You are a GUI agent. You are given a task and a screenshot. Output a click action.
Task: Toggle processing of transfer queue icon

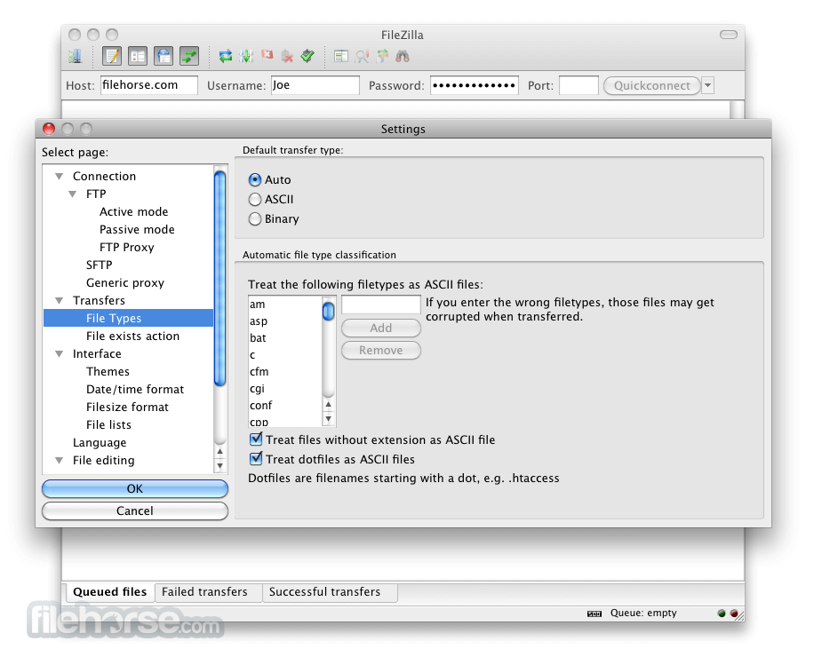(x=246, y=56)
